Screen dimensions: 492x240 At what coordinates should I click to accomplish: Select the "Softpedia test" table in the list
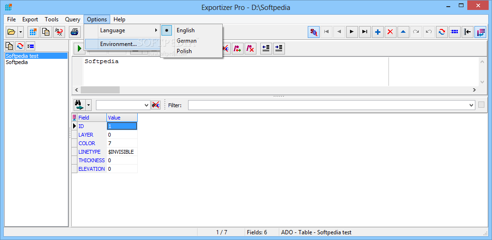(x=36, y=56)
